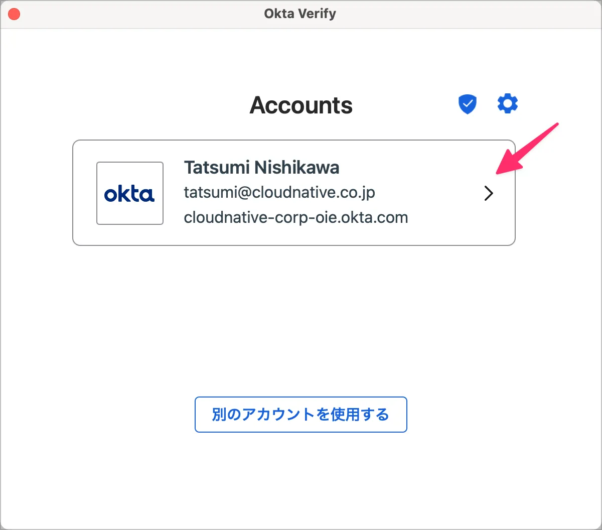Screen dimensions: 602x530
Task: Click the Okta Verify window title
Action: [x=300, y=14]
